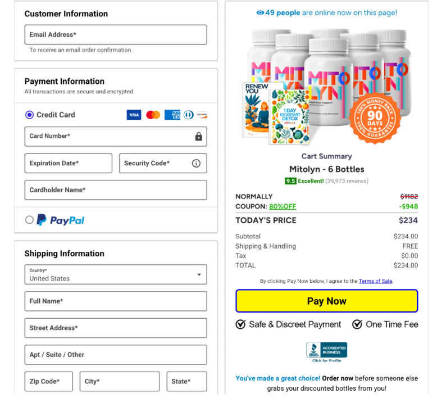Click the BBB Accredited Business badge
This screenshot has height=402, width=437.
click(326, 351)
